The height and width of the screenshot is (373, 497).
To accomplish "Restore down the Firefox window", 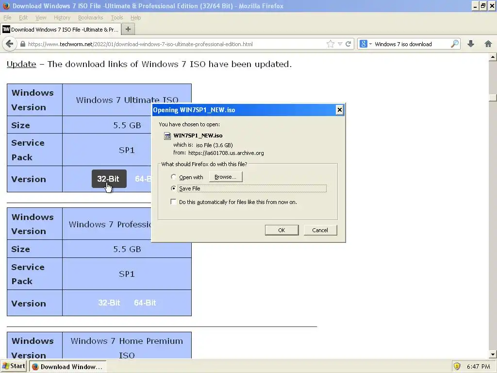I will tap(483, 6).
